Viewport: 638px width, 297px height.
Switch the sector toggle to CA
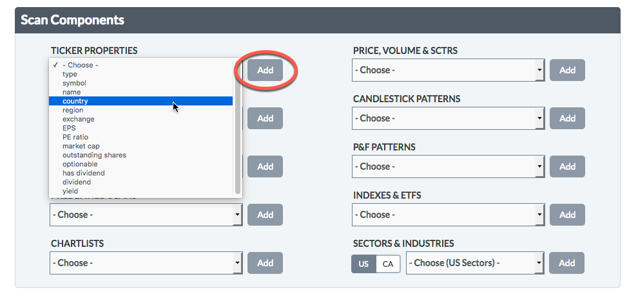pos(388,264)
